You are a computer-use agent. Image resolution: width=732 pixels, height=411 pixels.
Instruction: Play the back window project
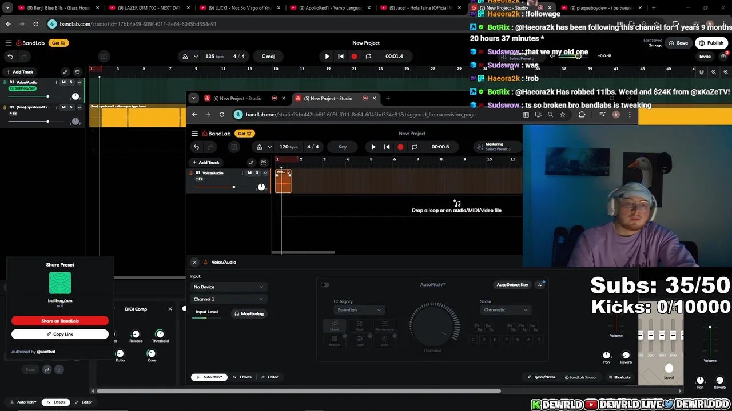(x=327, y=56)
